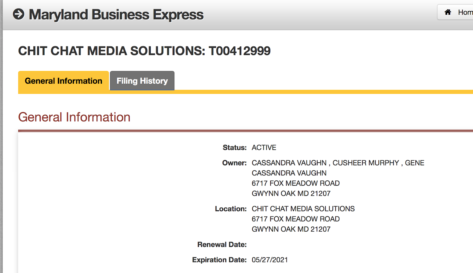Click the expiration date 05/27/2021
The image size is (473, 273).
coord(270,260)
